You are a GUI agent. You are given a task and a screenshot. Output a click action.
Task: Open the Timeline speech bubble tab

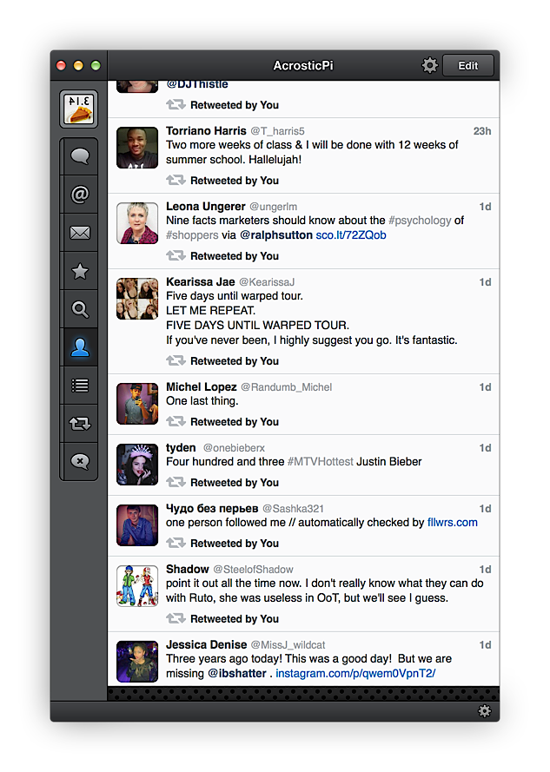tap(80, 156)
